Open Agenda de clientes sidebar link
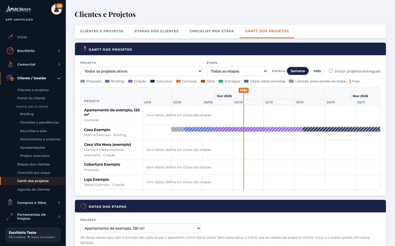395x246 pixels. [x=34, y=189]
